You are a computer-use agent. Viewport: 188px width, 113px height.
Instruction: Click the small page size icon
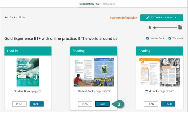150,27
